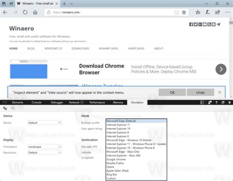Open the Device dropdown set to Default

(44, 123)
